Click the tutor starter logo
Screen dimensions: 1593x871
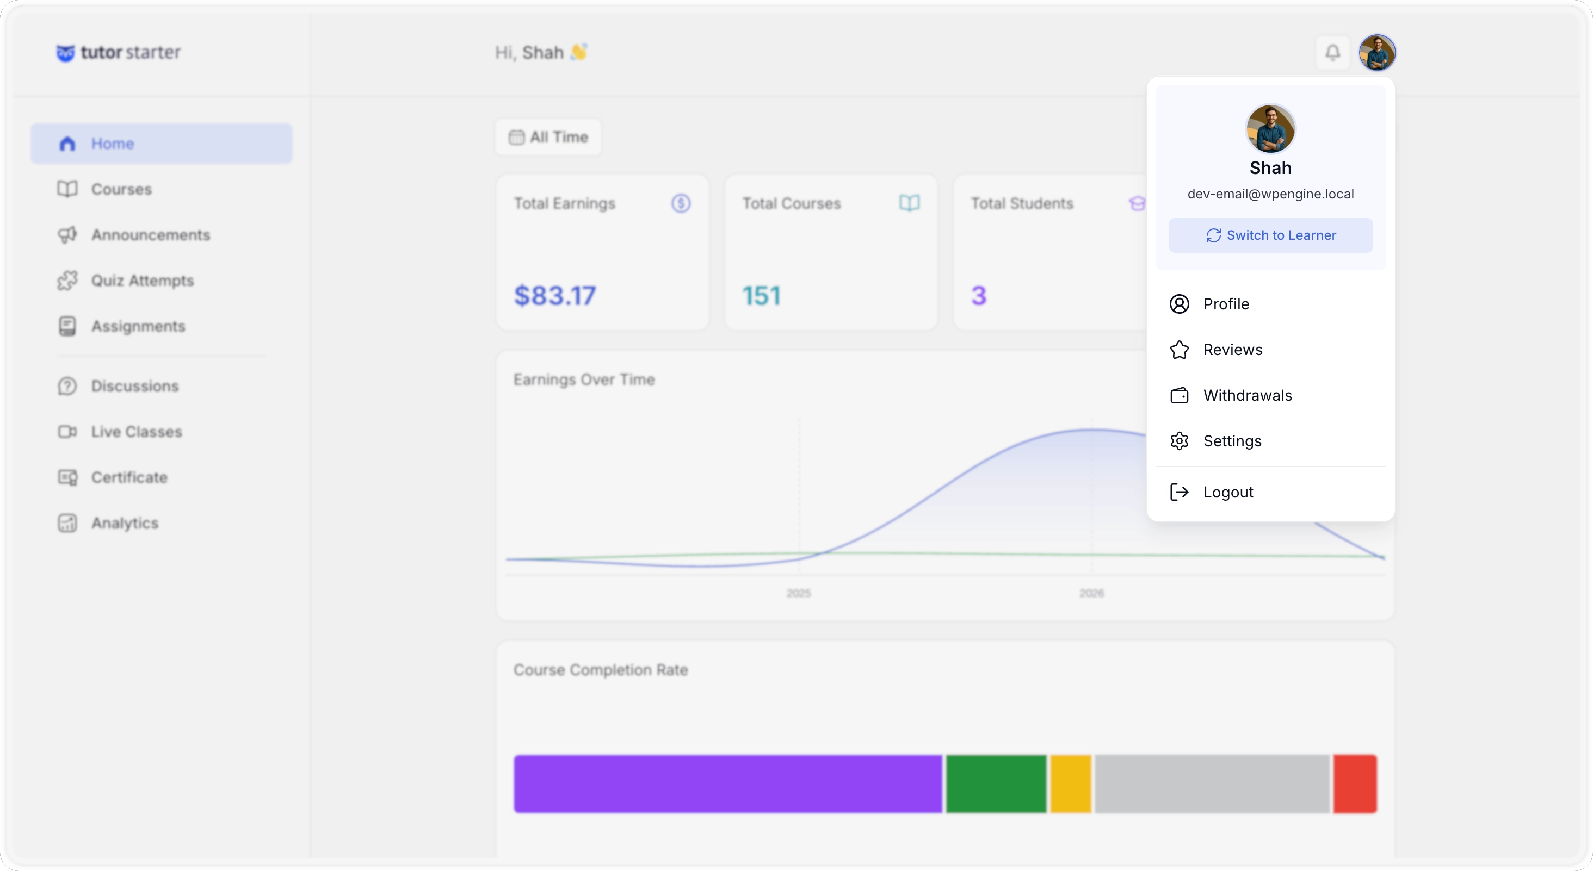tap(119, 53)
